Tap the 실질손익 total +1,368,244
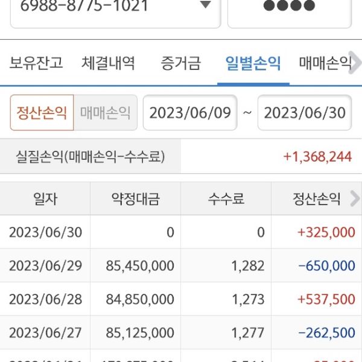Screen dimensions: 362x362 click(317, 157)
